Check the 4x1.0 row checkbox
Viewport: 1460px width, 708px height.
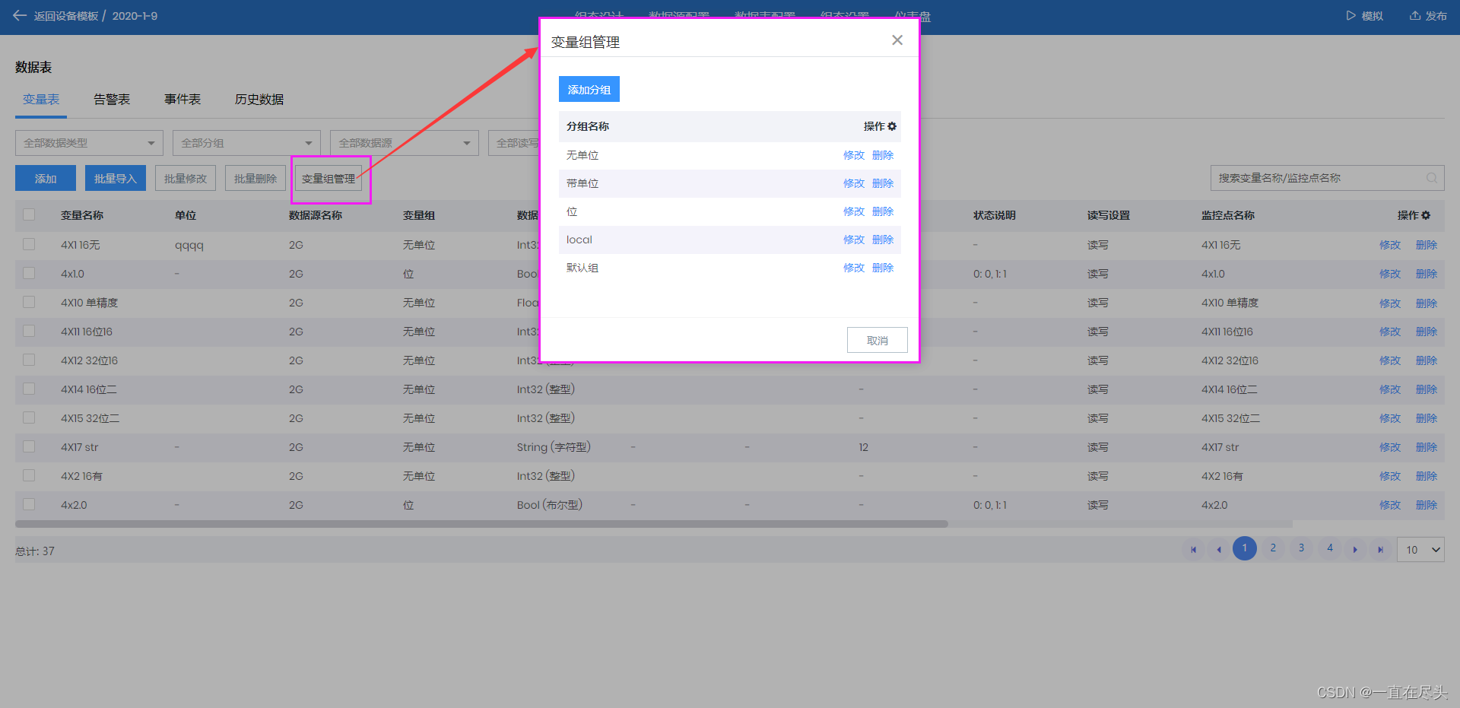pyautogui.click(x=29, y=273)
